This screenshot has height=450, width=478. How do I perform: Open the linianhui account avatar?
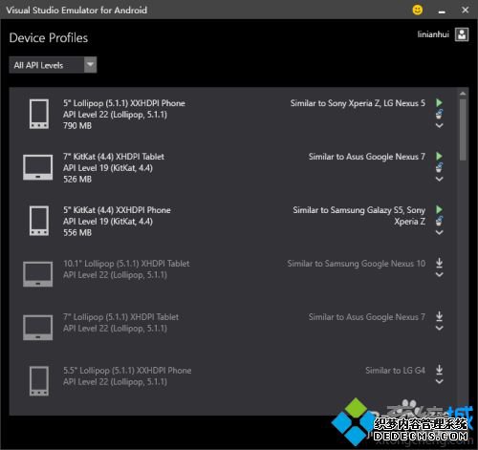462,34
